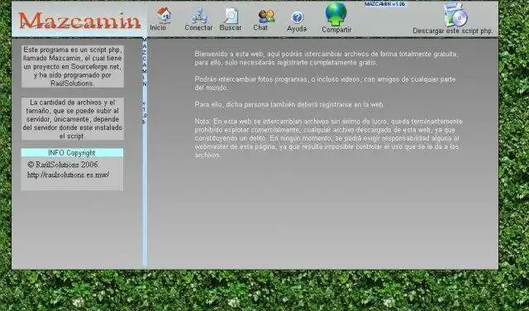Click the Inicio house icon
The height and width of the screenshot is (311, 529).
click(164, 15)
